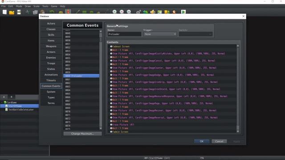Viewport: 285px width, 160px height.
Task: Open the Resource Manager folder icon
Action: pyautogui.click(x=167, y=12)
